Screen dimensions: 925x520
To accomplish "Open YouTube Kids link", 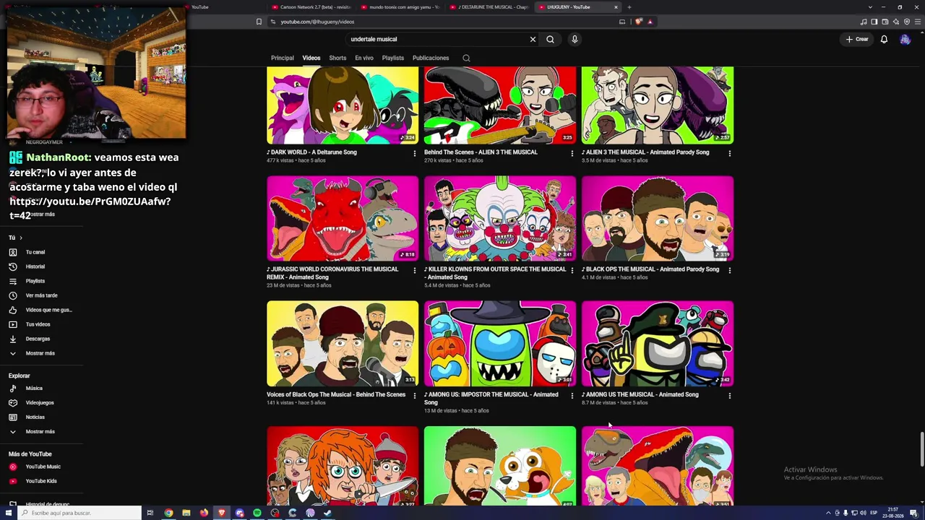I will pos(41,481).
